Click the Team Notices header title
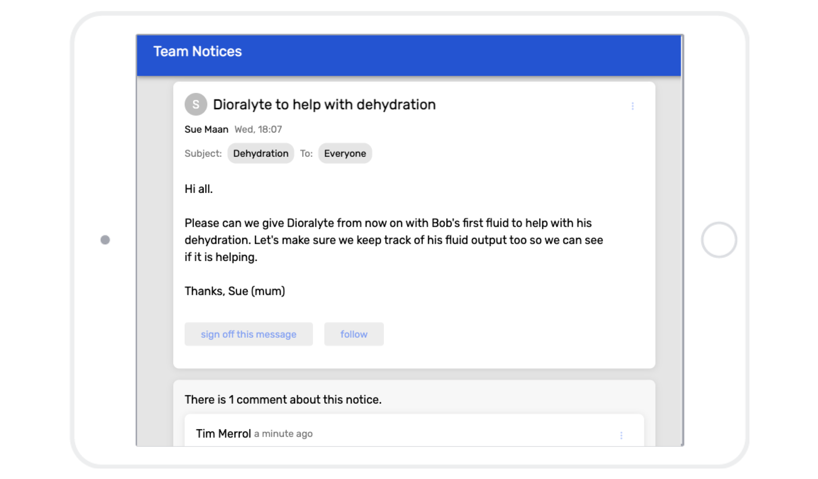 click(x=197, y=51)
